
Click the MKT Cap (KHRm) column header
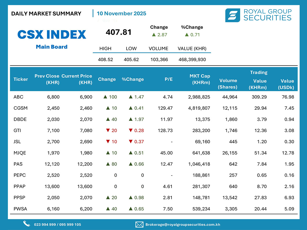[200, 79]
